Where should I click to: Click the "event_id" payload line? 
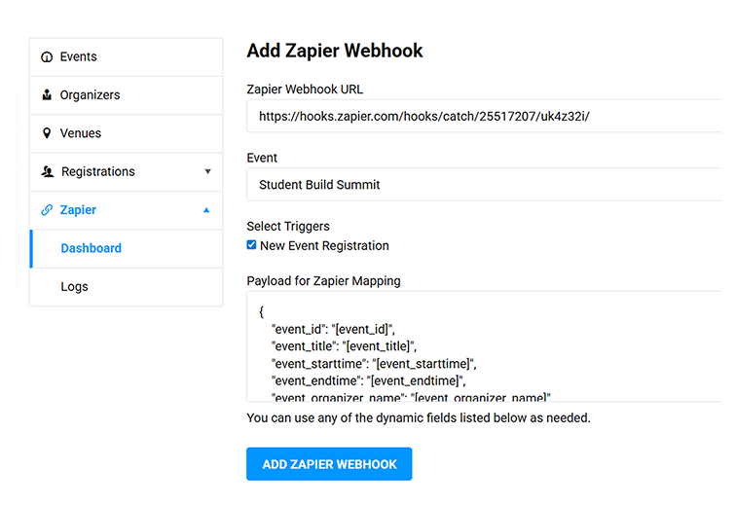333,329
